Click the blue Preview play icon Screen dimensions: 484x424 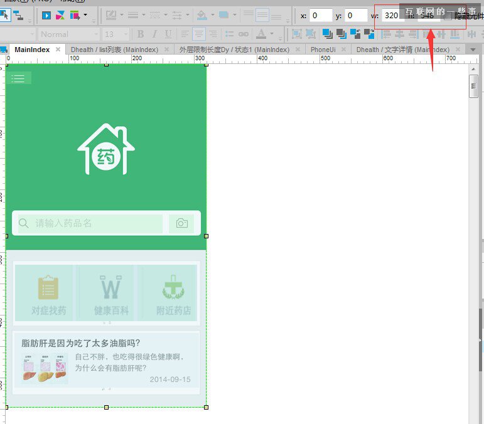click(x=46, y=15)
